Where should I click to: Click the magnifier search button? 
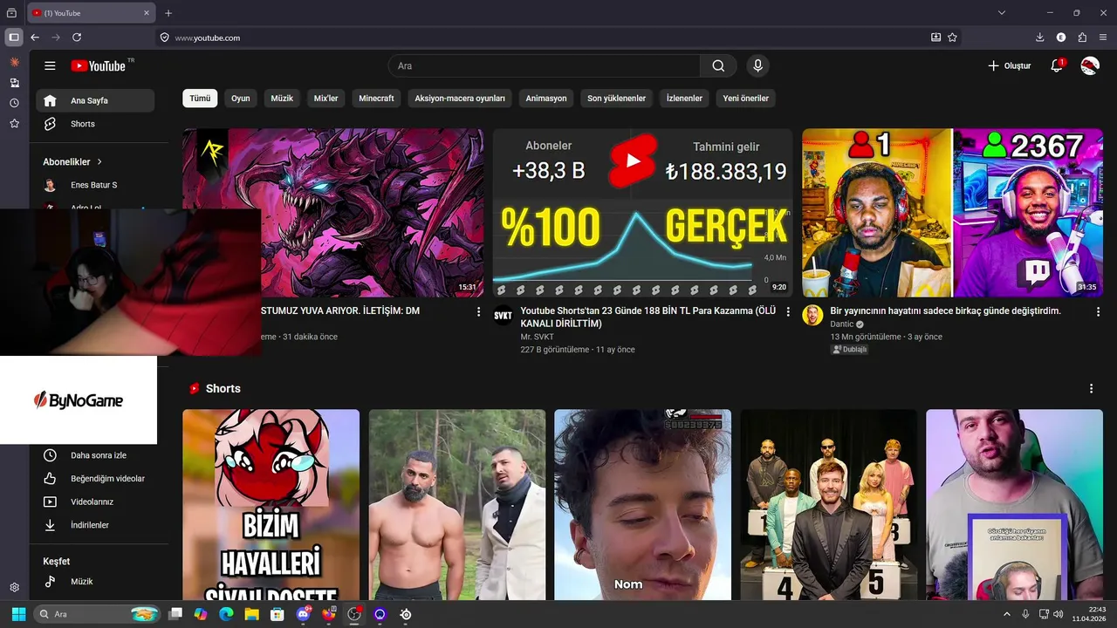click(x=718, y=65)
